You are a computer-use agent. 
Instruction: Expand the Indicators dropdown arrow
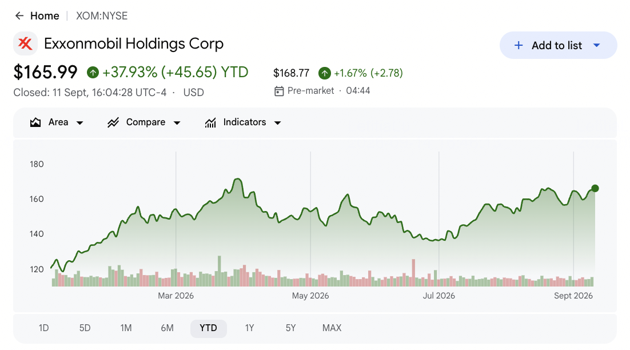277,122
